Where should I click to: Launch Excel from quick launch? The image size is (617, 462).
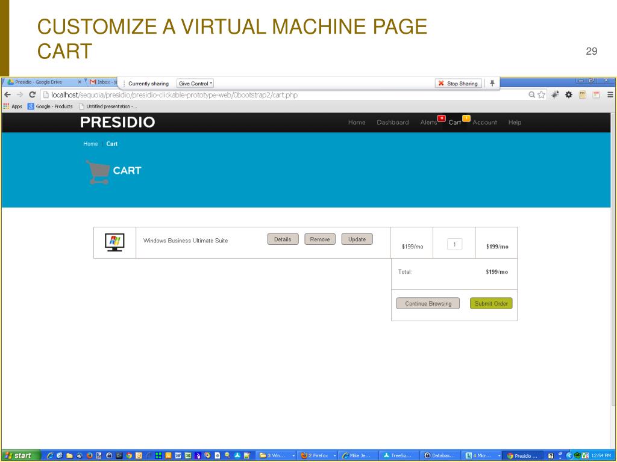click(188, 456)
